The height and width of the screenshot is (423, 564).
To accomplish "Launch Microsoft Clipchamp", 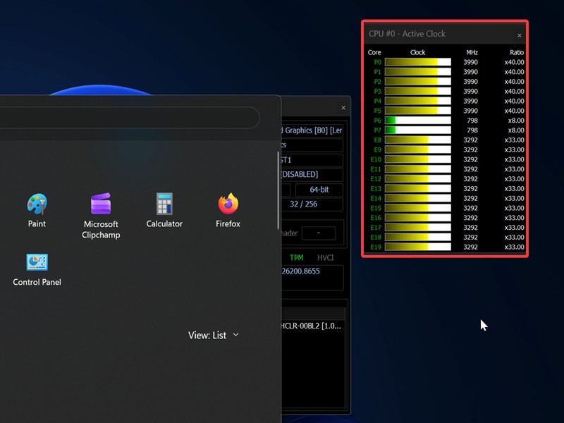I will point(101,216).
